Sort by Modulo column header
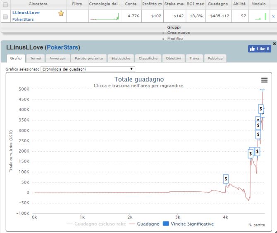The width and height of the screenshot is (277, 233). click(x=259, y=4)
